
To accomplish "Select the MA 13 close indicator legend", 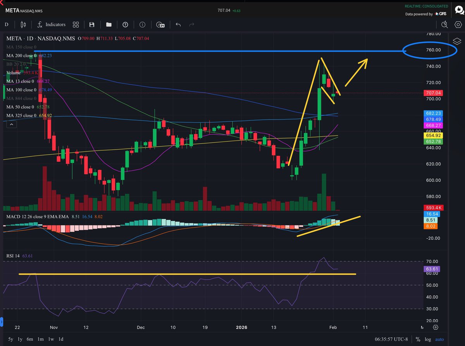I will pos(28,81).
